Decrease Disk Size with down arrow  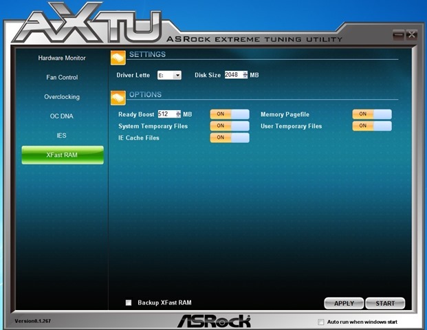click(245, 77)
